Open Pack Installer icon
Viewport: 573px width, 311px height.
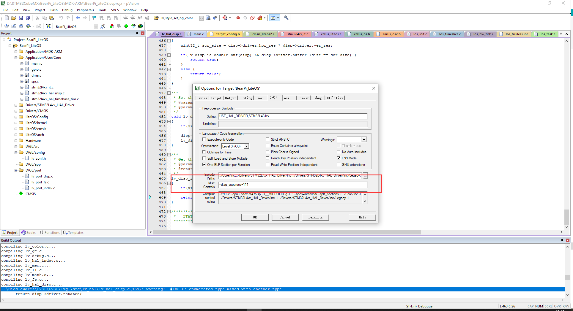click(141, 26)
